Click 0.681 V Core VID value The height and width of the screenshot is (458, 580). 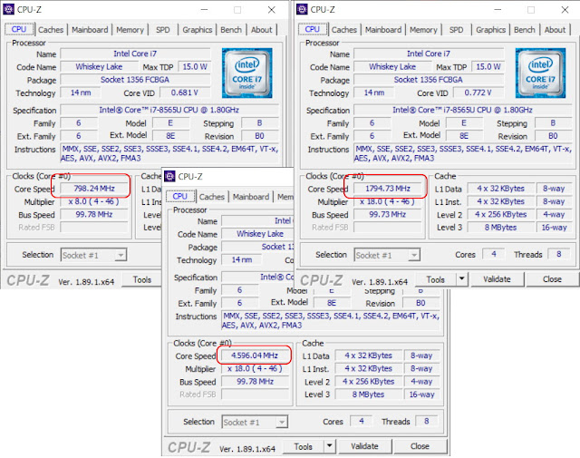click(x=184, y=93)
